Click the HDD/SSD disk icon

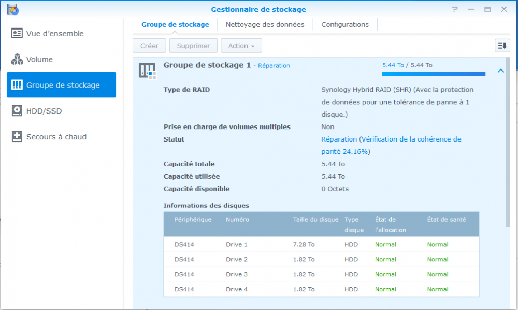tap(17, 111)
